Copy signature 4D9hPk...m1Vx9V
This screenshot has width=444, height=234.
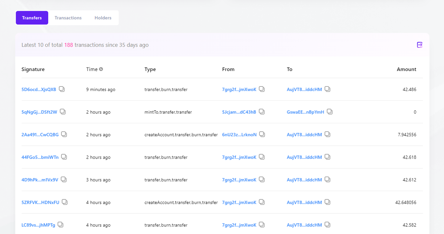pos(64,180)
